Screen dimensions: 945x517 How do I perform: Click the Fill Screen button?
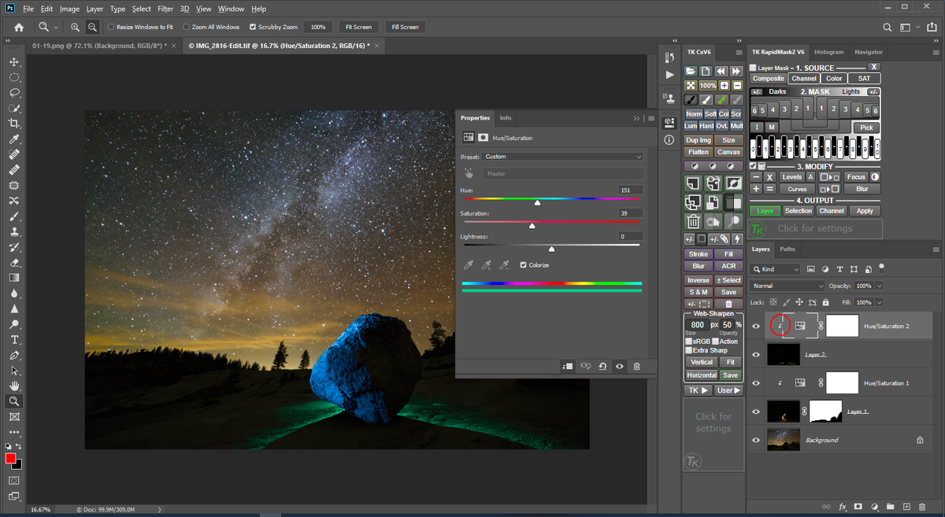point(405,27)
